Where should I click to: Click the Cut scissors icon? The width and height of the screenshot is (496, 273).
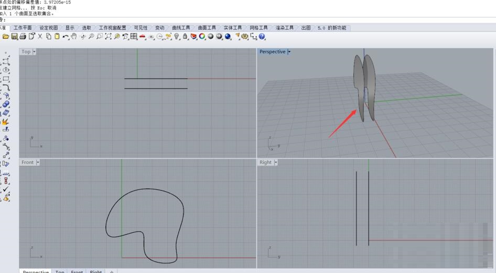(x=40, y=37)
